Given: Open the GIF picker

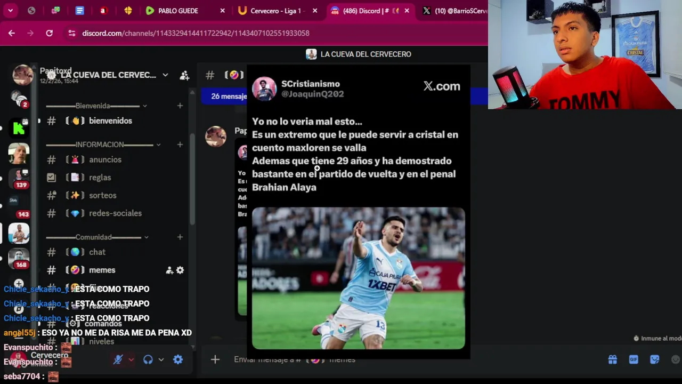Looking at the screenshot, I should pyautogui.click(x=634, y=359).
